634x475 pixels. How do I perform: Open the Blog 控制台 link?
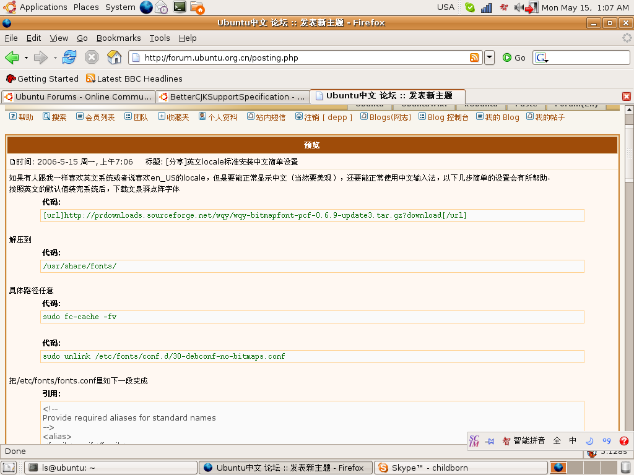point(443,117)
